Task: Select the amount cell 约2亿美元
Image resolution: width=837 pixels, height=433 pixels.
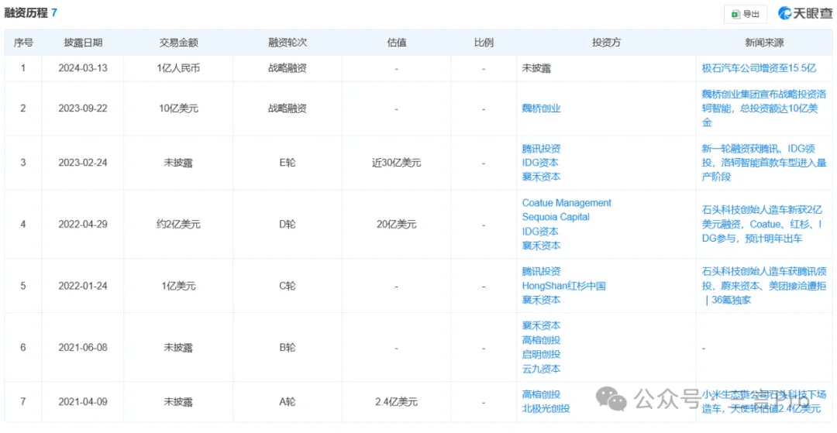Action: pos(178,225)
